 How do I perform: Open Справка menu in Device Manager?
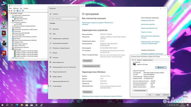[26, 8]
